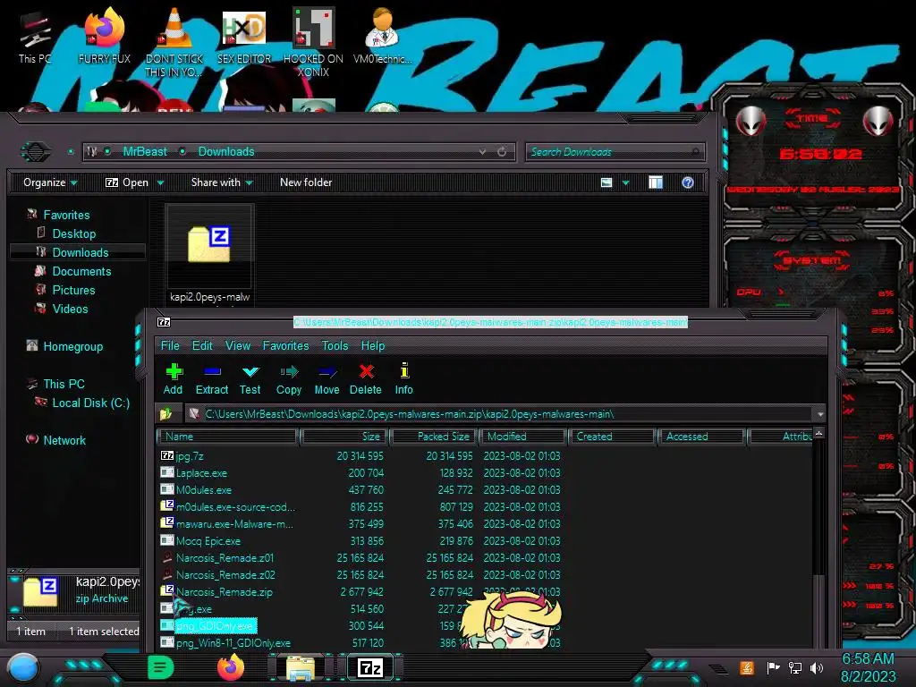
Task: Open the HOOKED ON XONIX desktop icon
Action: [314, 28]
